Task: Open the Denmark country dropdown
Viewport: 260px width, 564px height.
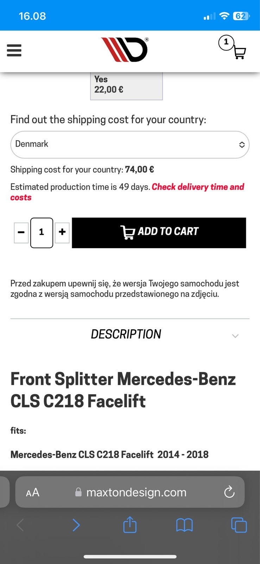Action: (129, 145)
